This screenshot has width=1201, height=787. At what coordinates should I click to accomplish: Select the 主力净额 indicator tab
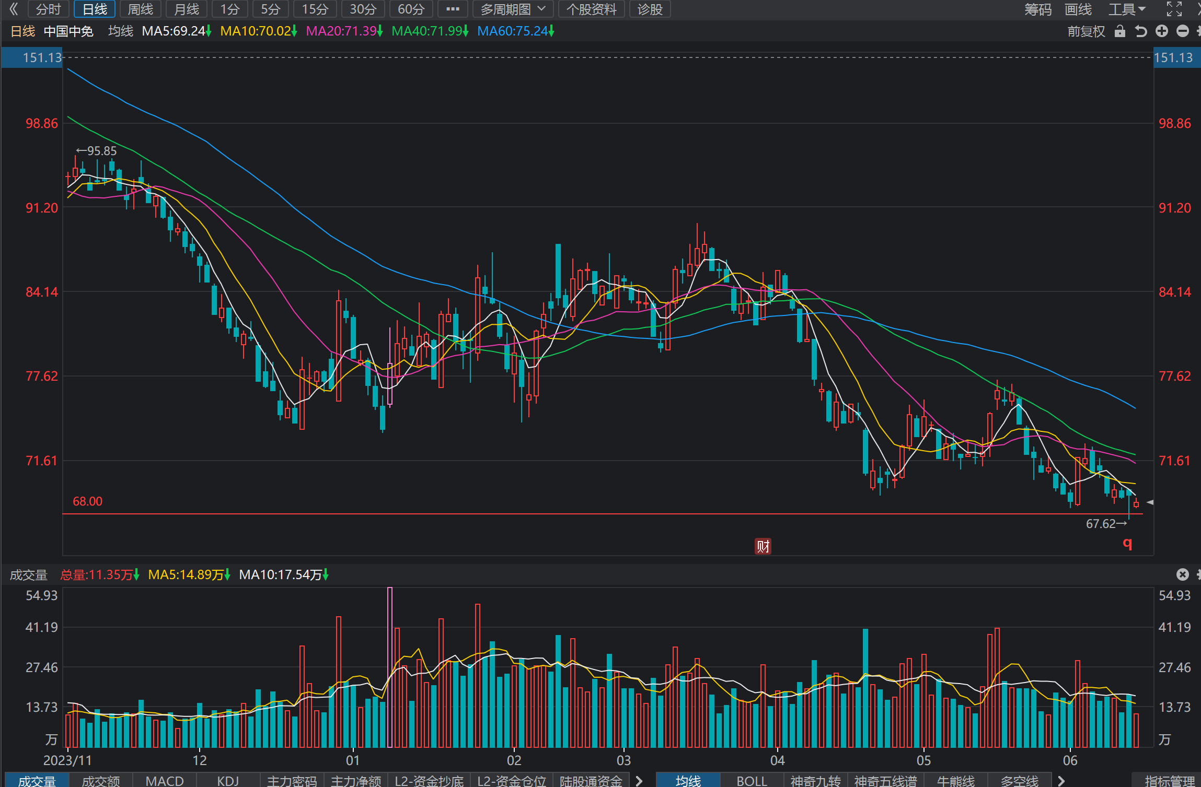(x=356, y=780)
